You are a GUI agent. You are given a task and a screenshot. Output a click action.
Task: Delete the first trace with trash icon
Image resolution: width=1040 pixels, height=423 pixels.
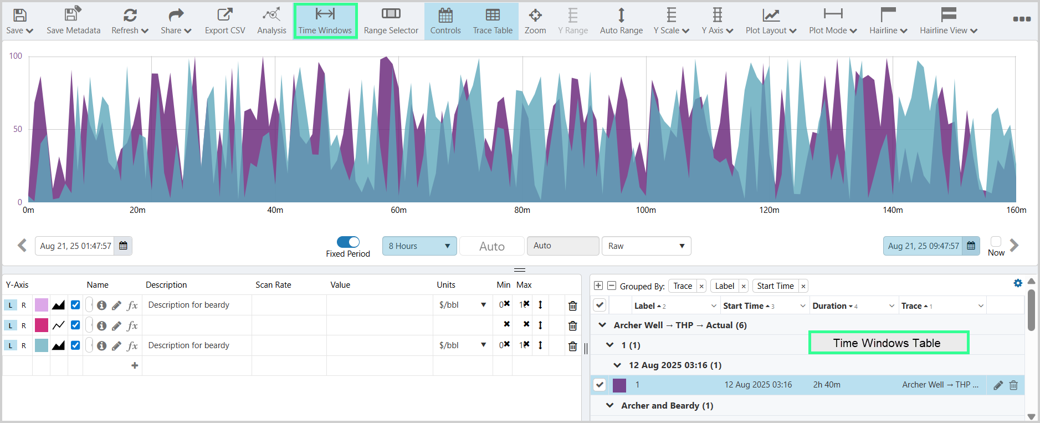pyautogui.click(x=573, y=305)
